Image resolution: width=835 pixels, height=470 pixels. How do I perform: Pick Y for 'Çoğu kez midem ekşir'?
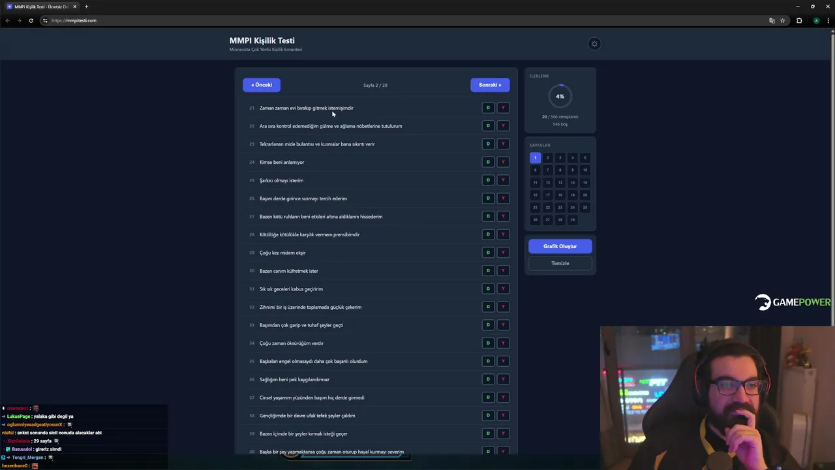pos(503,253)
